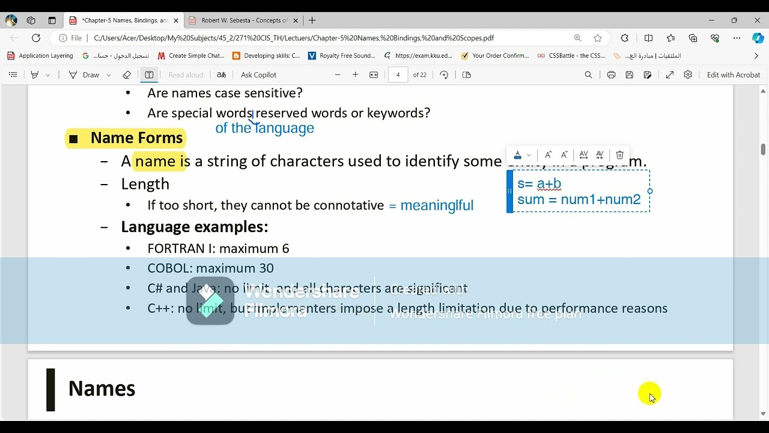Image resolution: width=769 pixels, height=433 pixels.
Task: Increase annotation font size
Action: point(548,155)
